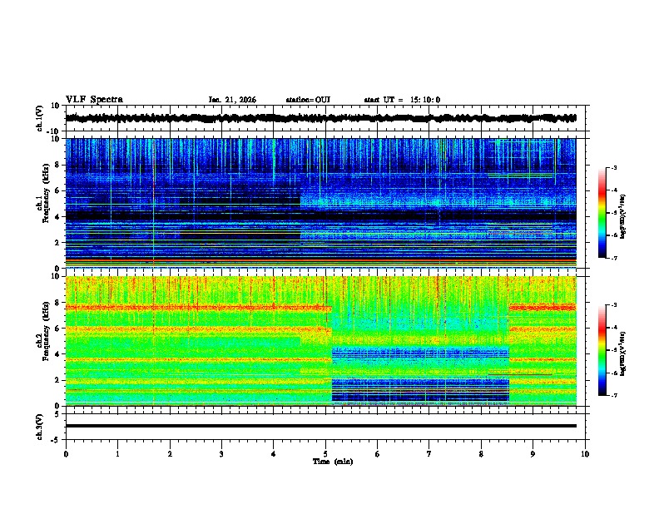Click the date 'Jan. 21, 2026'

point(232,100)
